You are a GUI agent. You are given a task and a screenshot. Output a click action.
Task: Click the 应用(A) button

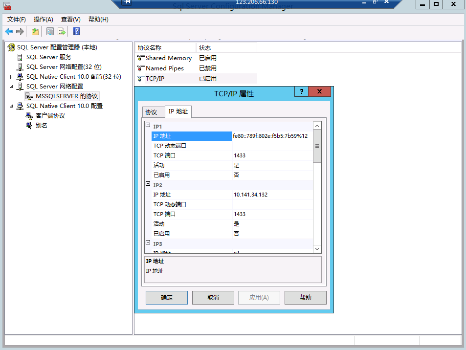[x=259, y=297]
